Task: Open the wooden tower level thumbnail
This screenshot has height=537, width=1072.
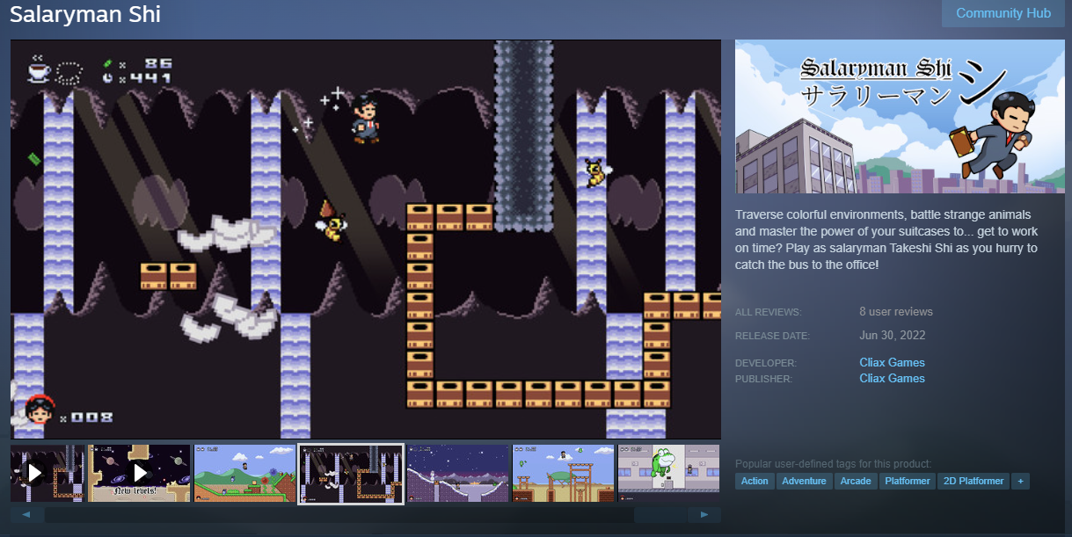Action: click(565, 473)
